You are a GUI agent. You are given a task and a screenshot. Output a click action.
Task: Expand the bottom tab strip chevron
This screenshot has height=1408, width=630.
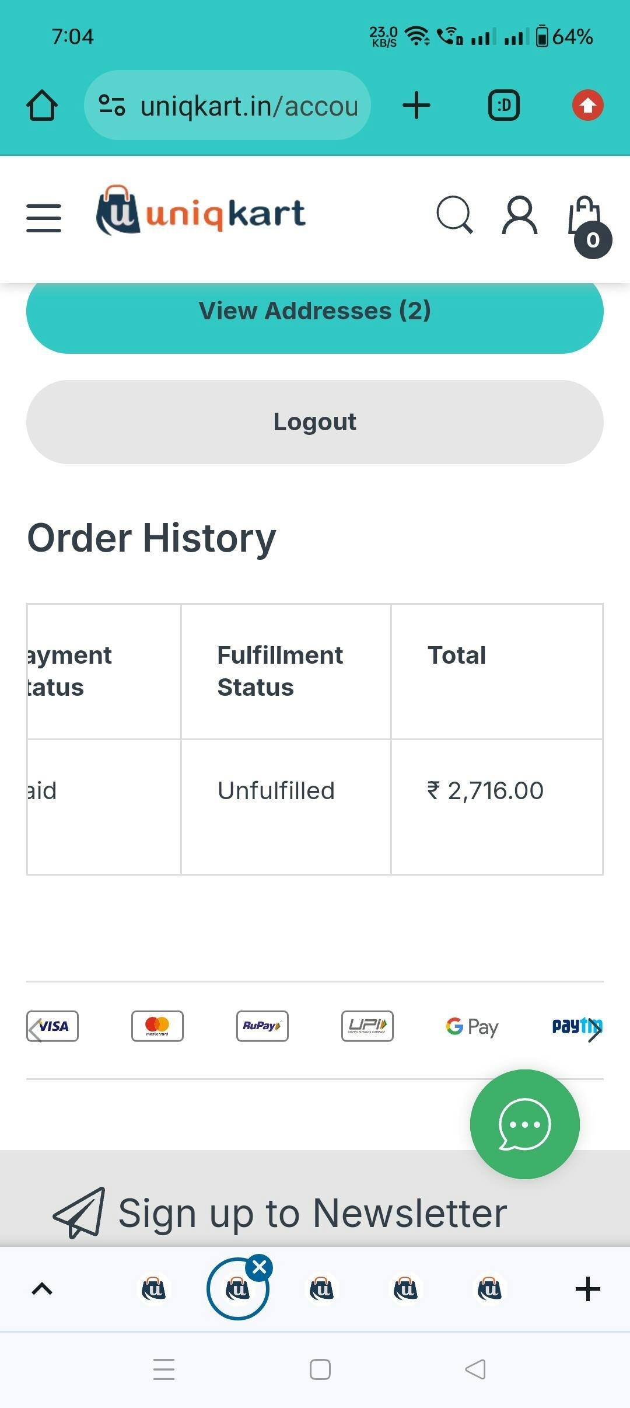pos(42,1289)
